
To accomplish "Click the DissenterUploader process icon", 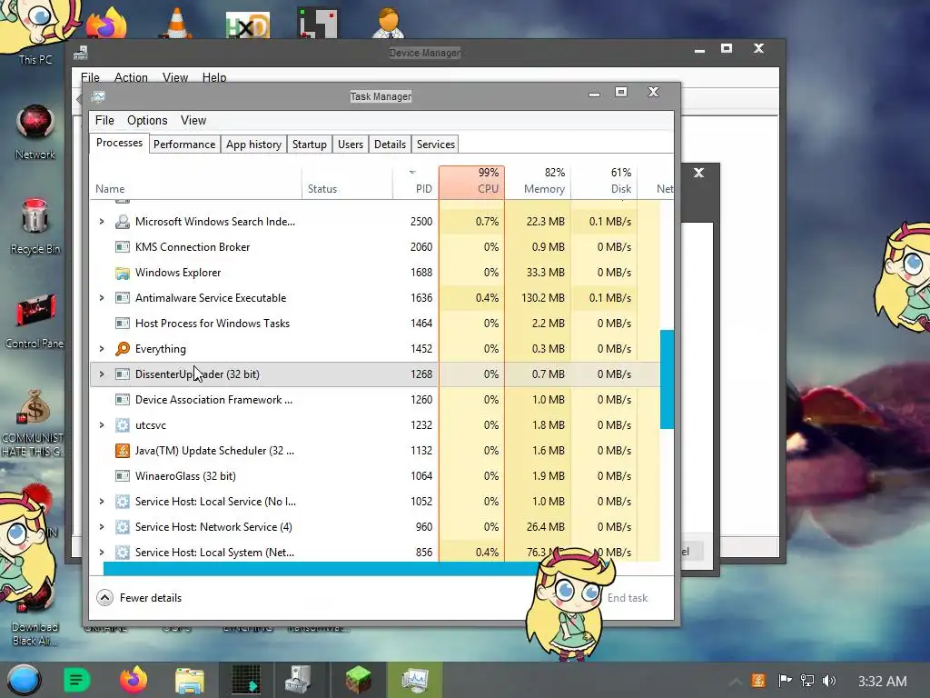I will (123, 374).
